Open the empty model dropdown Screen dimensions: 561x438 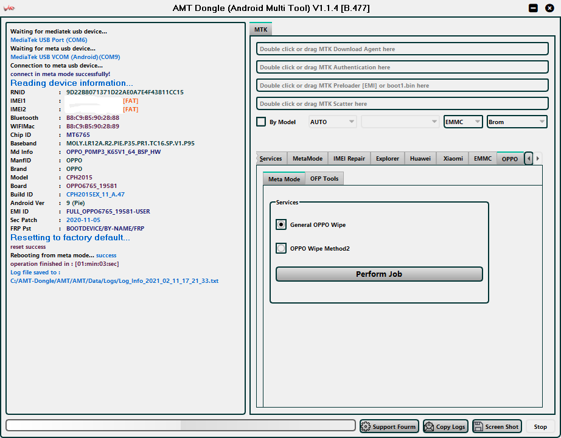[400, 122]
